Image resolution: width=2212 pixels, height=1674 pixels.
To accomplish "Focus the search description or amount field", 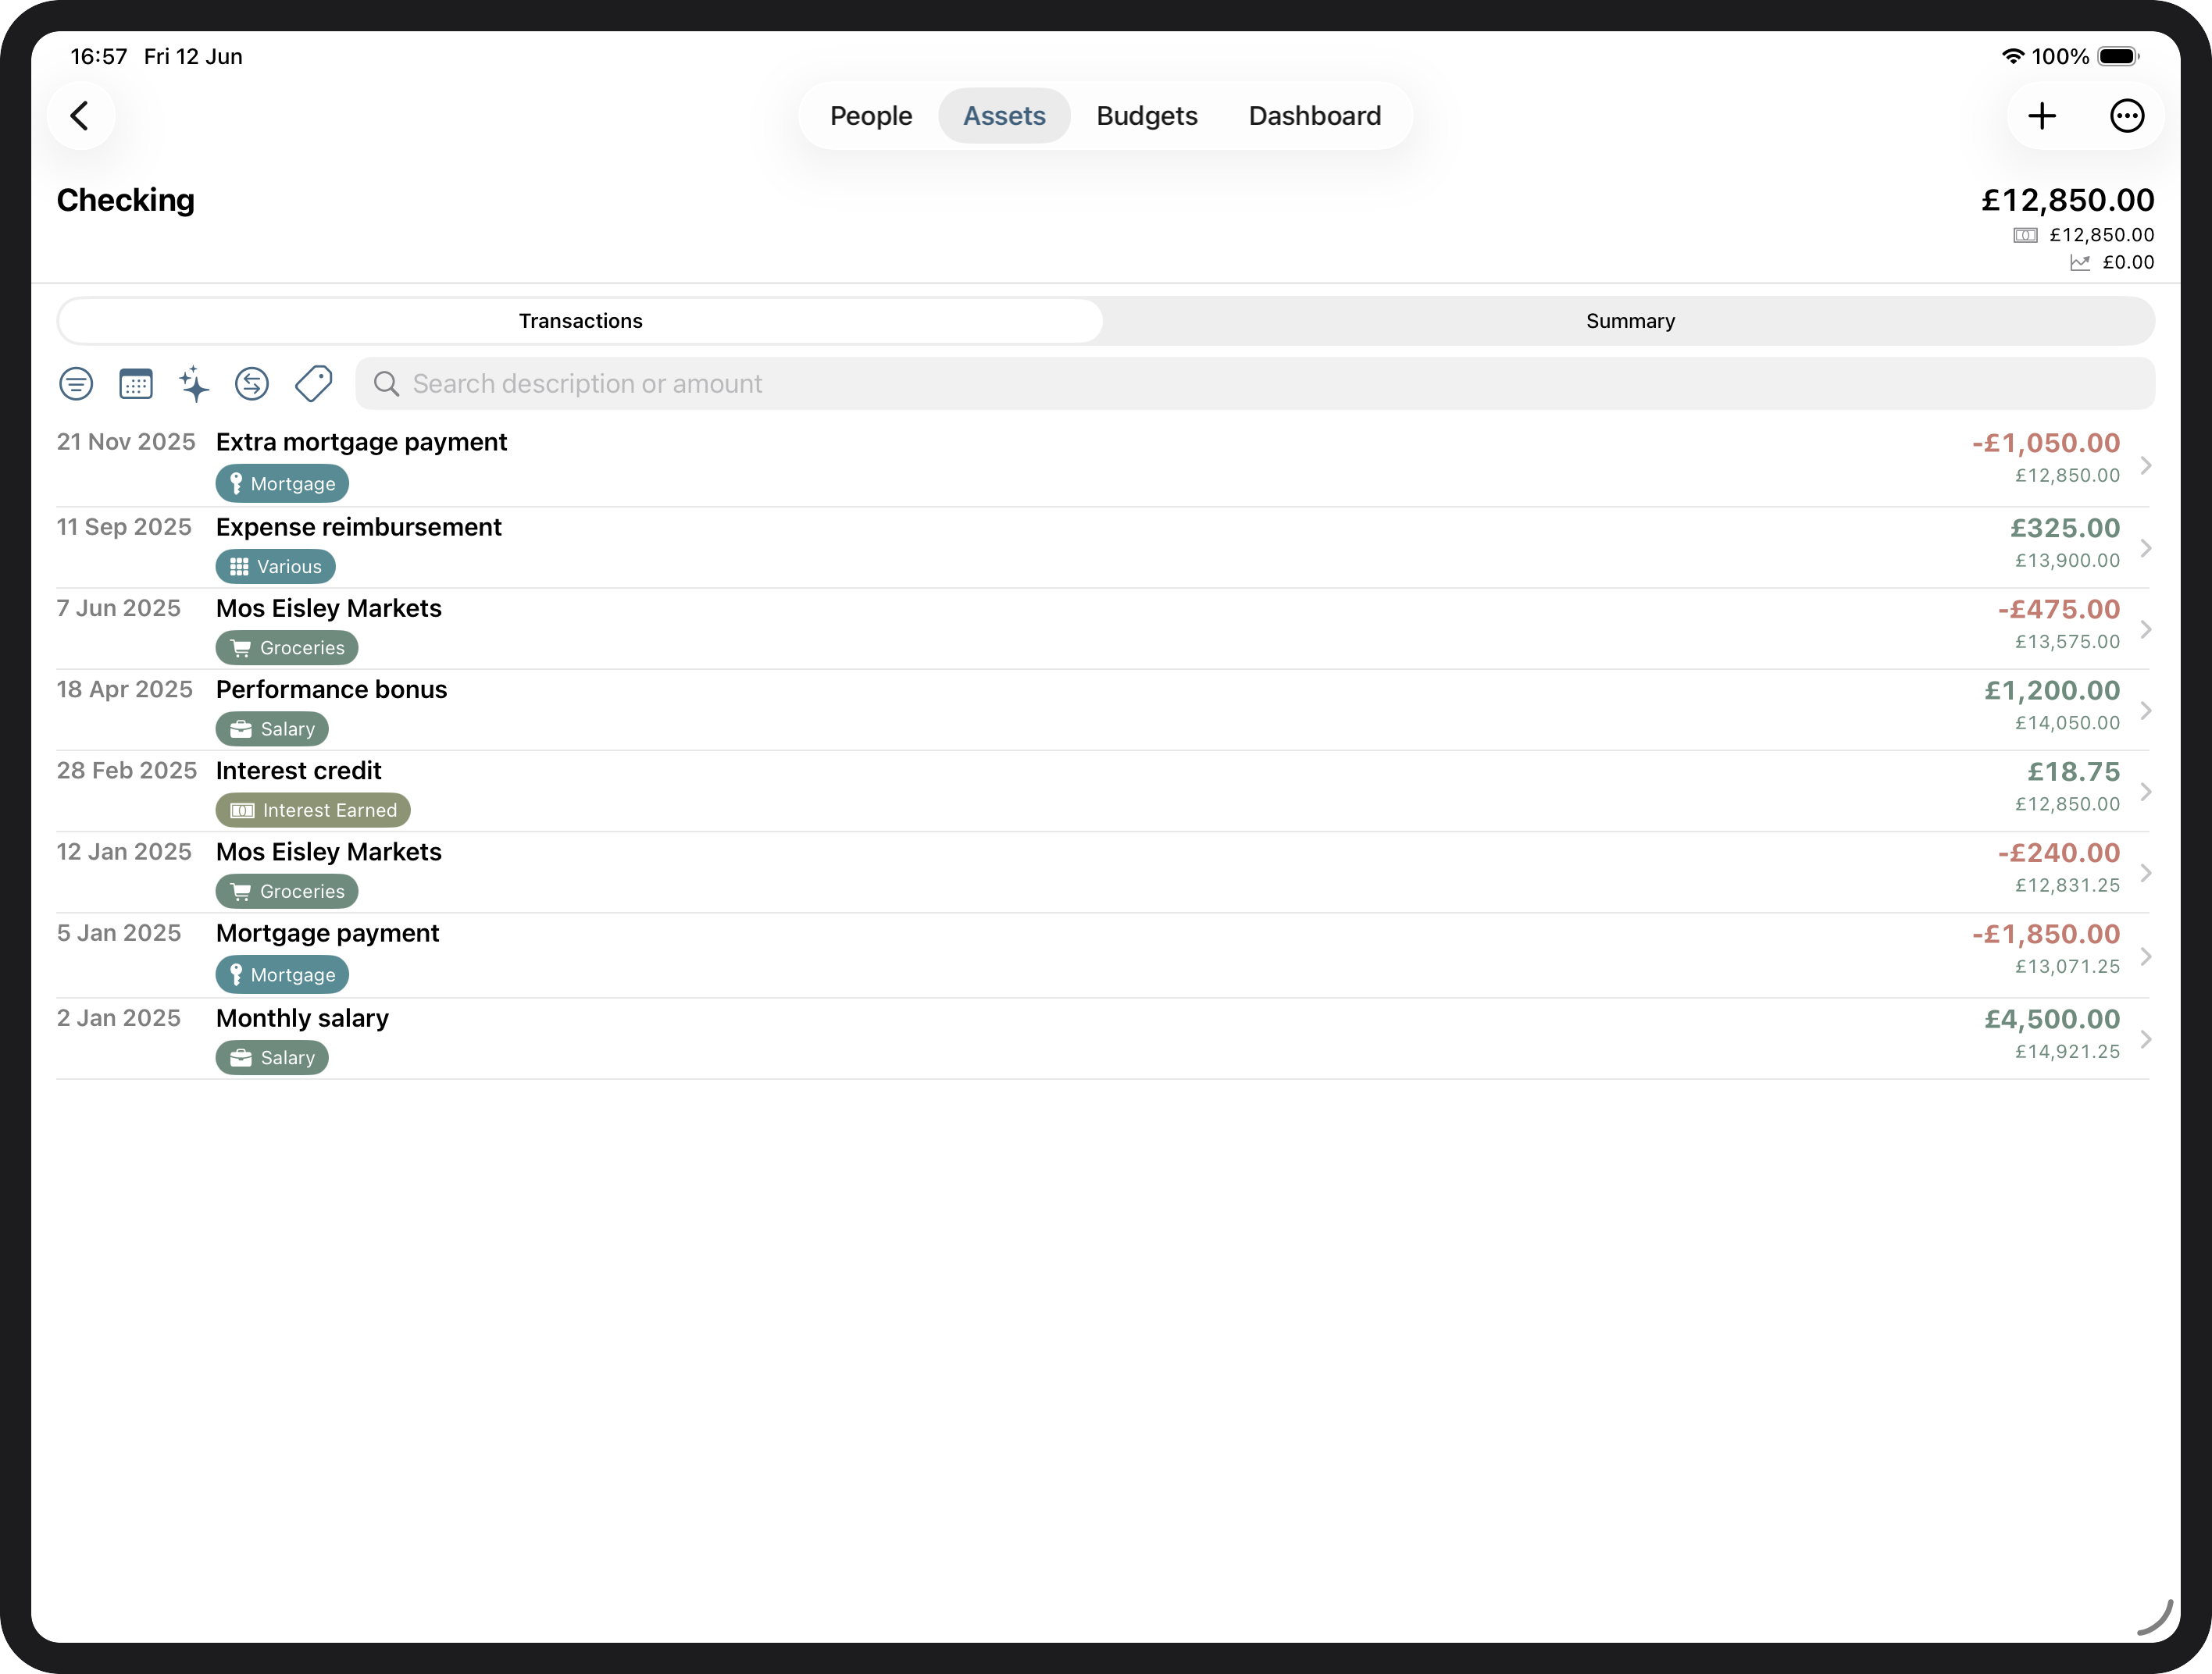I will (1255, 384).
